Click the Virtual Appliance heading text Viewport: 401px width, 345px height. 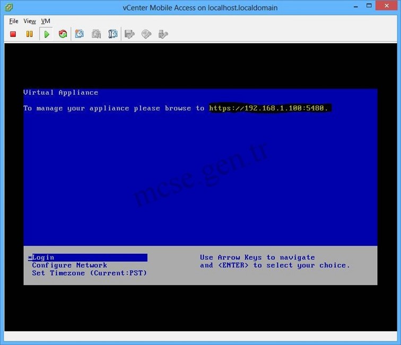click(60, 92)
